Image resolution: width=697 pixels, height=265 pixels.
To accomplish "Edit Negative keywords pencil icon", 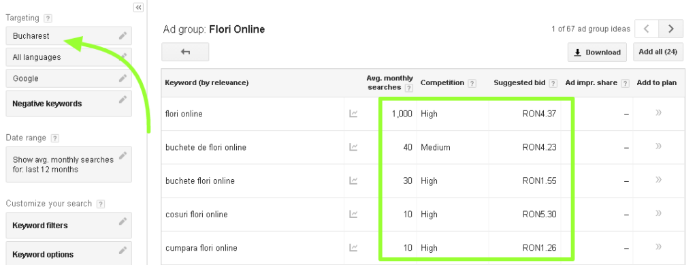I will 123,99.
